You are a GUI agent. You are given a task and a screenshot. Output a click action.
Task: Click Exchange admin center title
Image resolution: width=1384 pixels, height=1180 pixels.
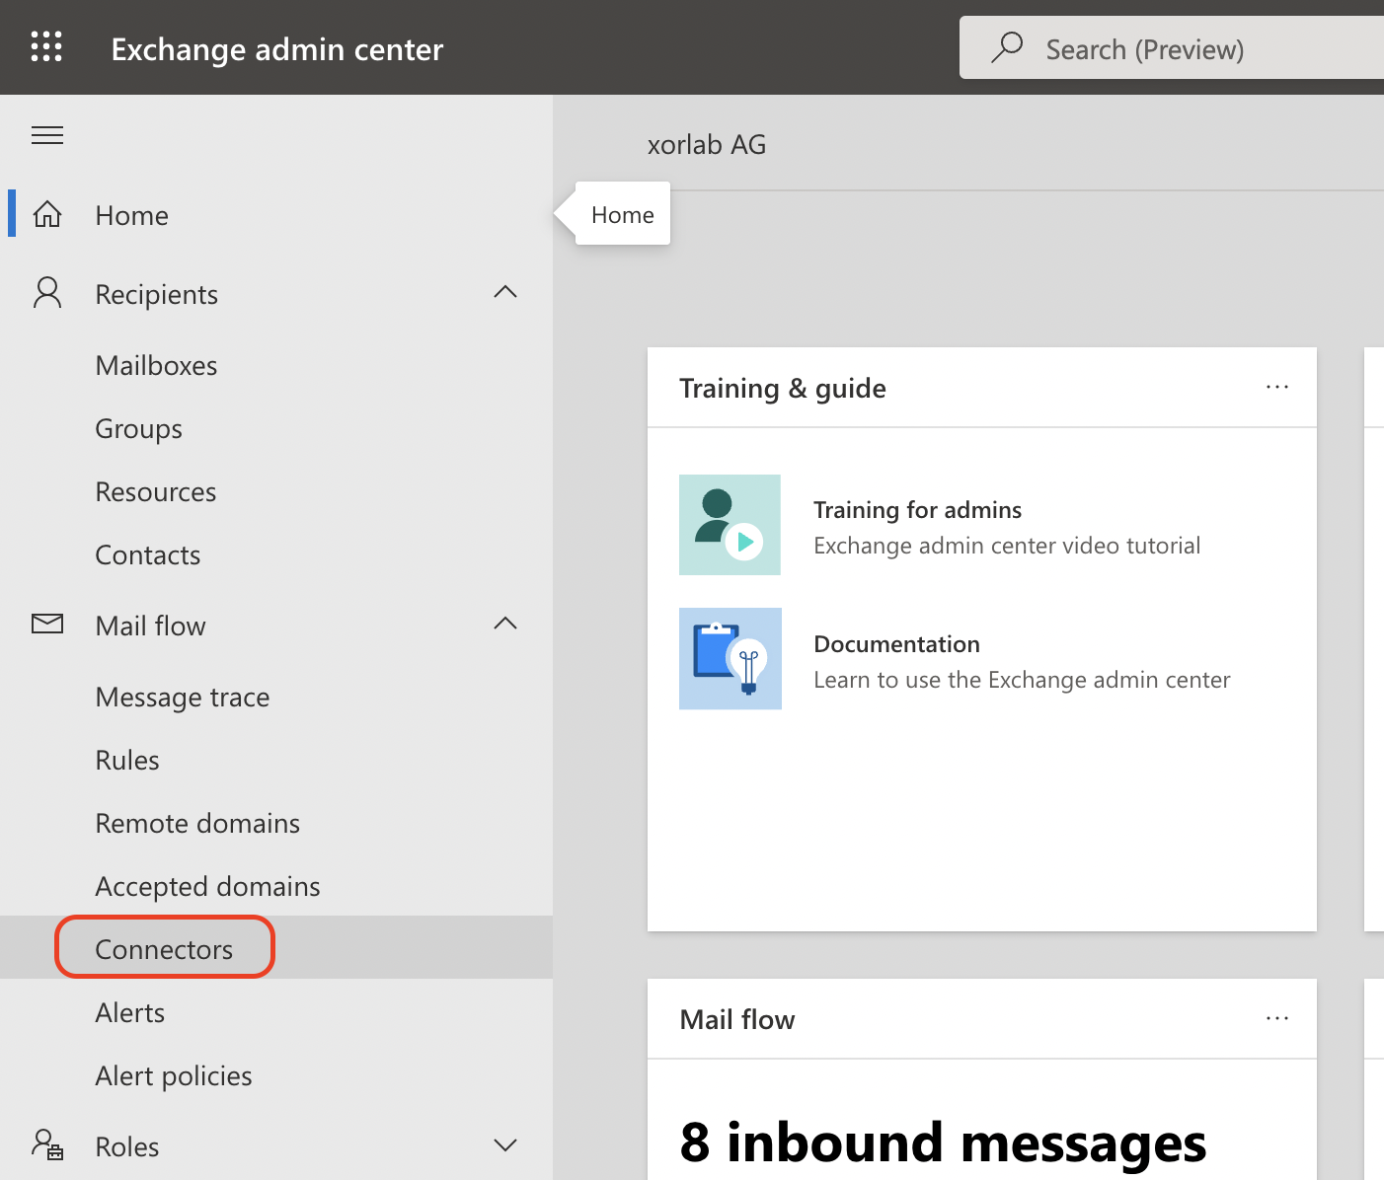[277, 49]
